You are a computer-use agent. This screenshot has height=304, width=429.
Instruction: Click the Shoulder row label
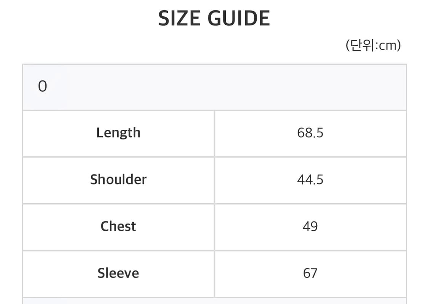click(118, 180)
